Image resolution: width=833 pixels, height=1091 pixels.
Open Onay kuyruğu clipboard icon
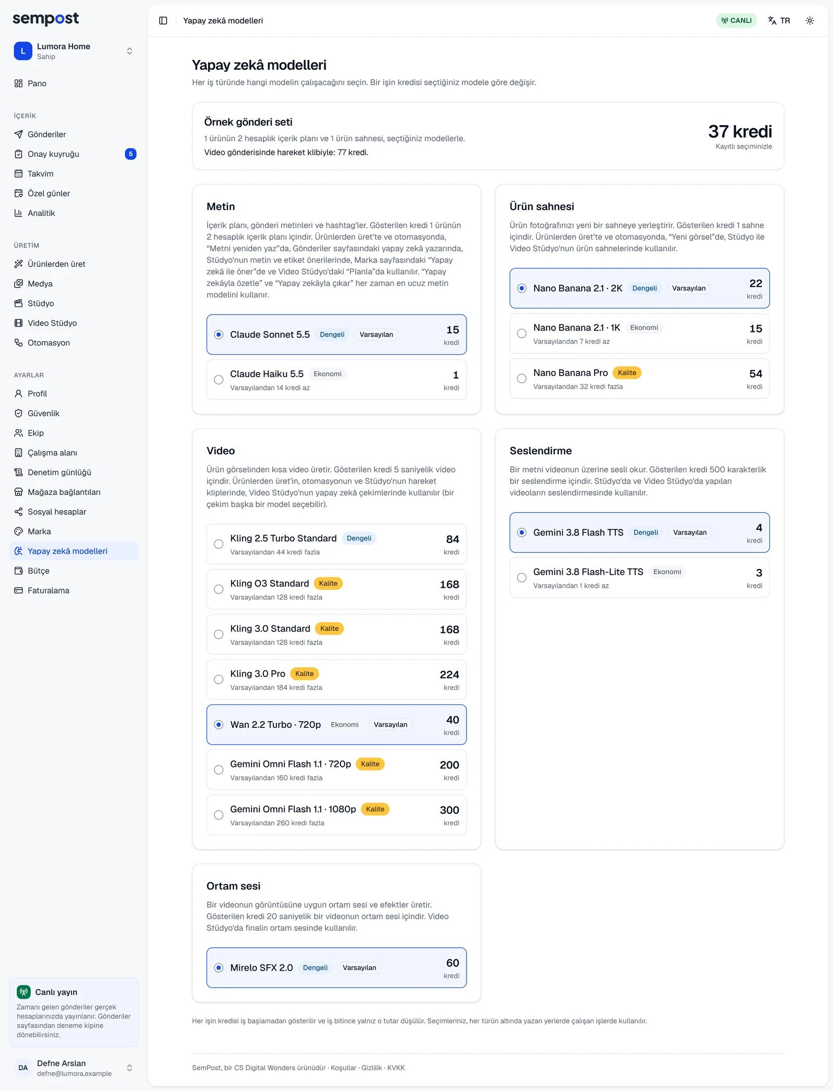[19, 154]
